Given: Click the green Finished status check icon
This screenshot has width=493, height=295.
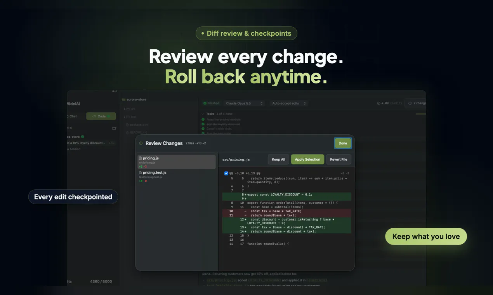Looking at the screenshot, I should [205, 103].
